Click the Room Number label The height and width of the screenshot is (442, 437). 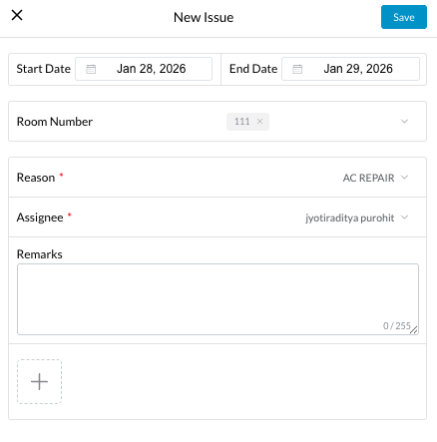[55, 122]
